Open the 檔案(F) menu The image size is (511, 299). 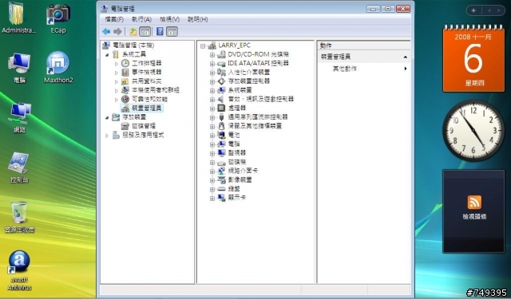pyautogui.click(x=114, y=19)
